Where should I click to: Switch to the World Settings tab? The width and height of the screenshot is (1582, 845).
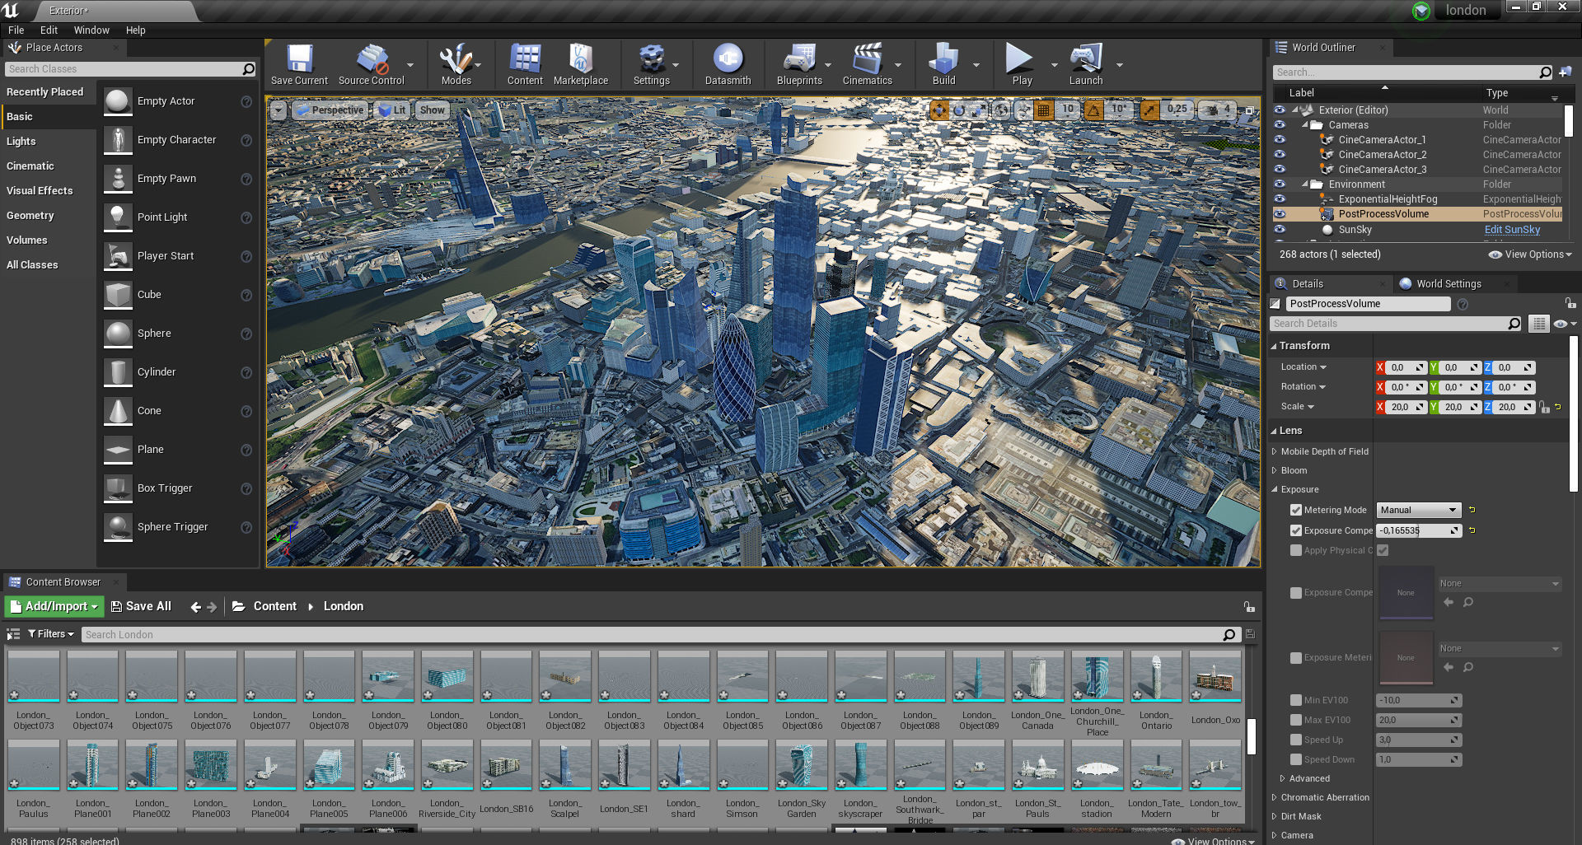tap(1449, 284)
